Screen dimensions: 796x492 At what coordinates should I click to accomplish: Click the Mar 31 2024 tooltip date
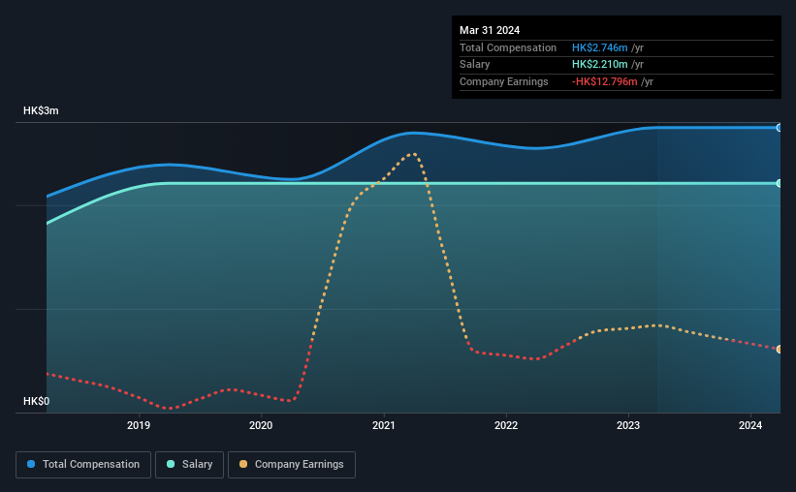490,30
